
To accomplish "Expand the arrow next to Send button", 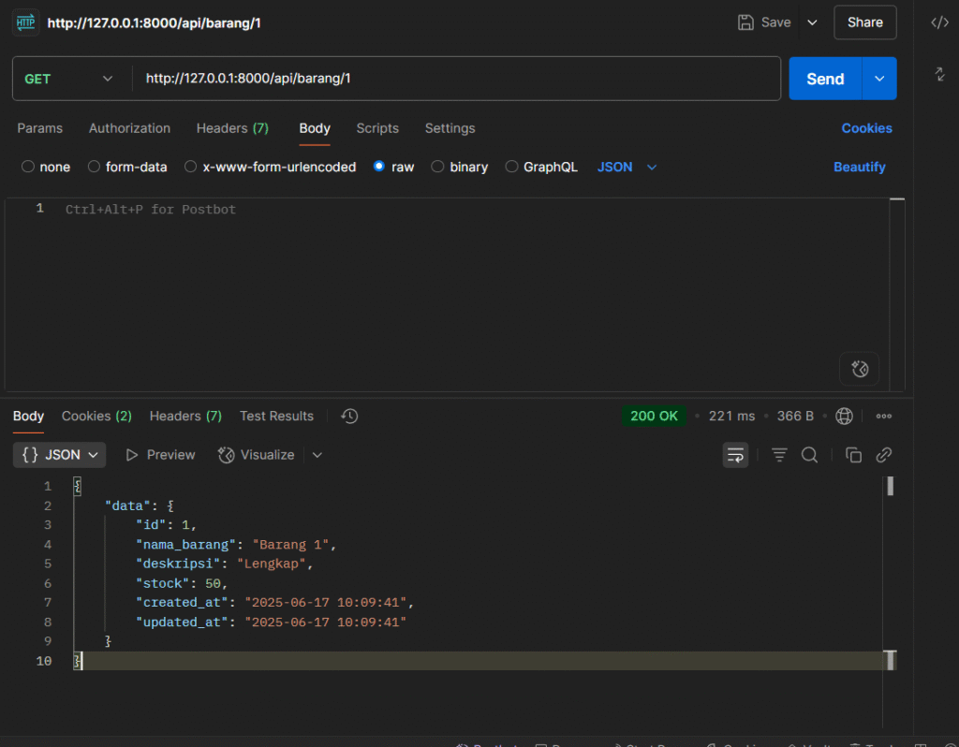I will tap(879, 79).
